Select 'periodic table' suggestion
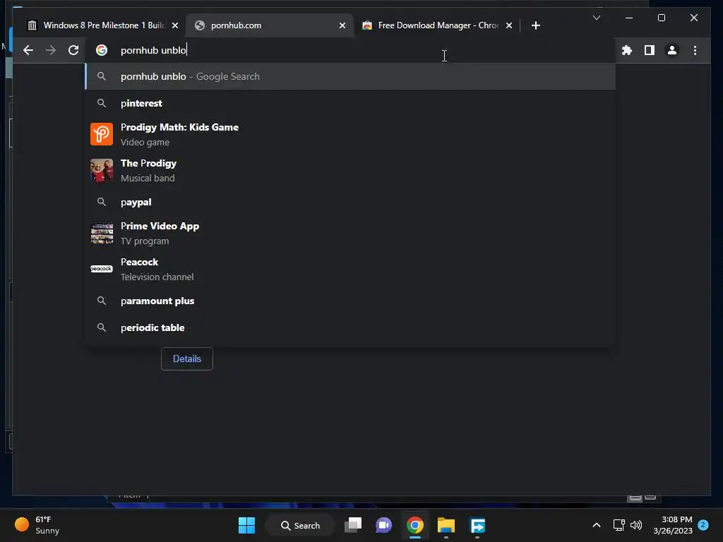Image resolution: width=723 pixels, height=542 pixels. click(x=350, y=327)
